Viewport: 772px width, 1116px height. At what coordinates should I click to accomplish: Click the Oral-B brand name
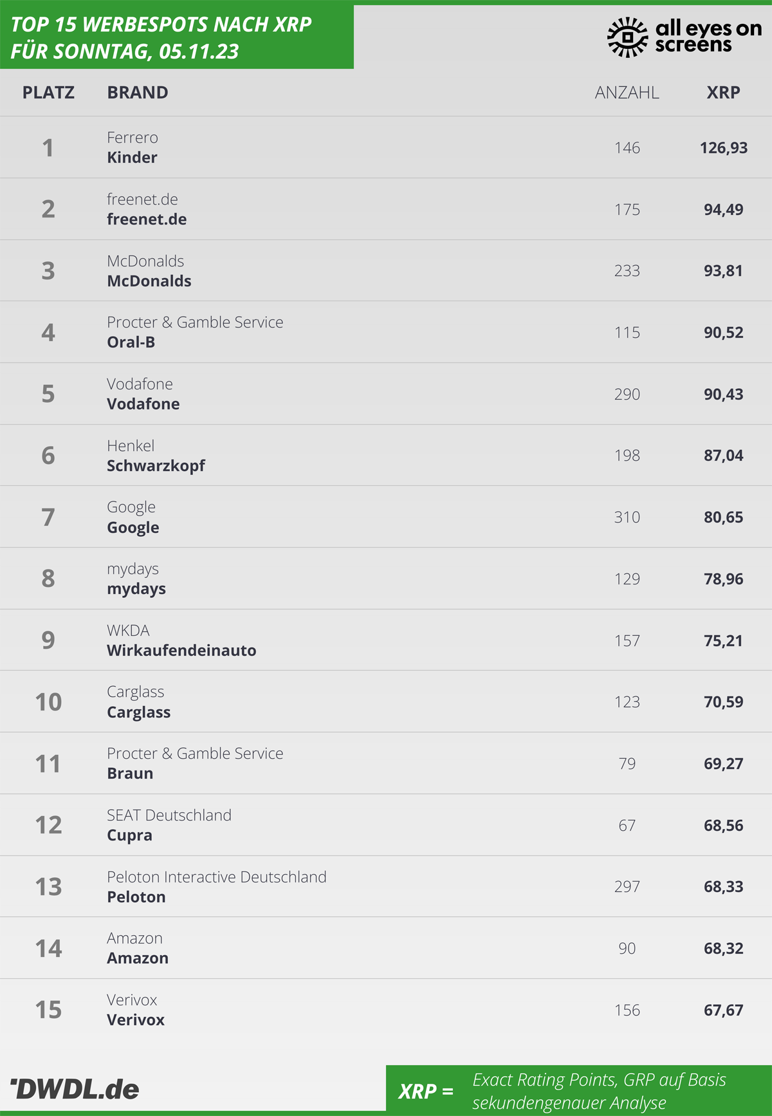click(131, 342)
